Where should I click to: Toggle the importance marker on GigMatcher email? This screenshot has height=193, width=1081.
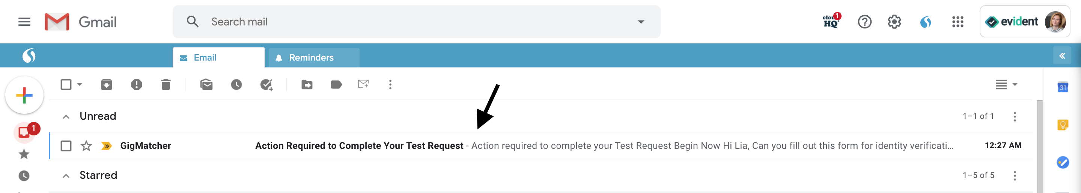[x=106, y=146]
